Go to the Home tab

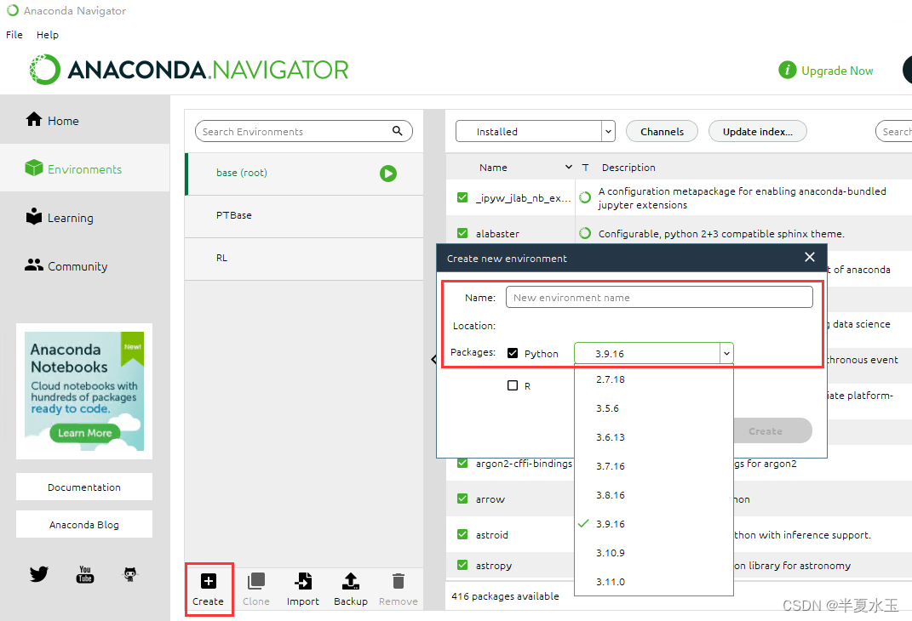(x=85, y=120)
